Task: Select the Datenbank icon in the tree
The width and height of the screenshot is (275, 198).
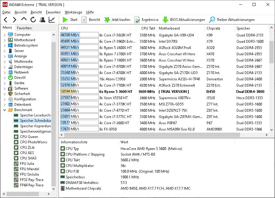Action: click(10, 105)
